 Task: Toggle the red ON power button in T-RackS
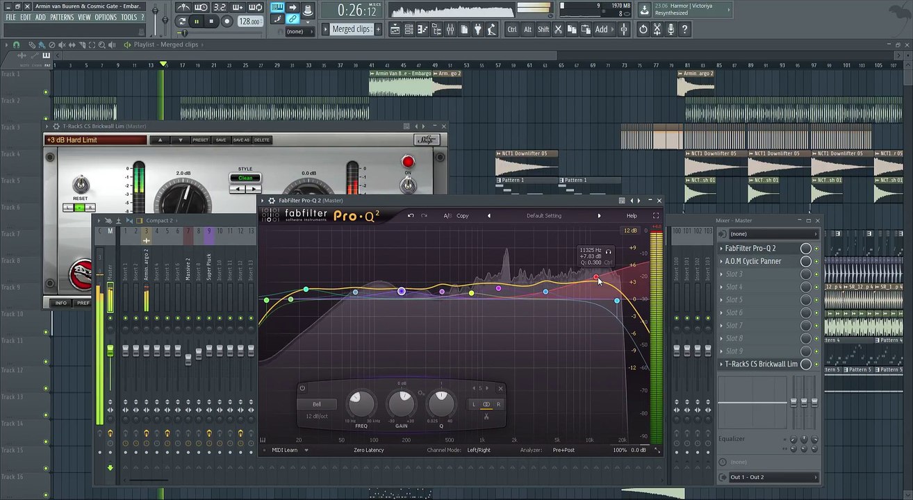[x=408, y=162]
